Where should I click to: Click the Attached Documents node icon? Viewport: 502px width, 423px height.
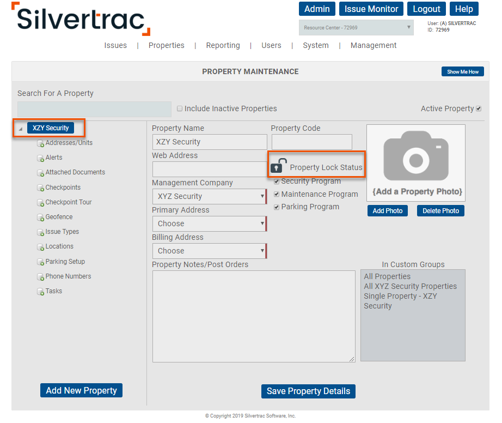point(40,173)
